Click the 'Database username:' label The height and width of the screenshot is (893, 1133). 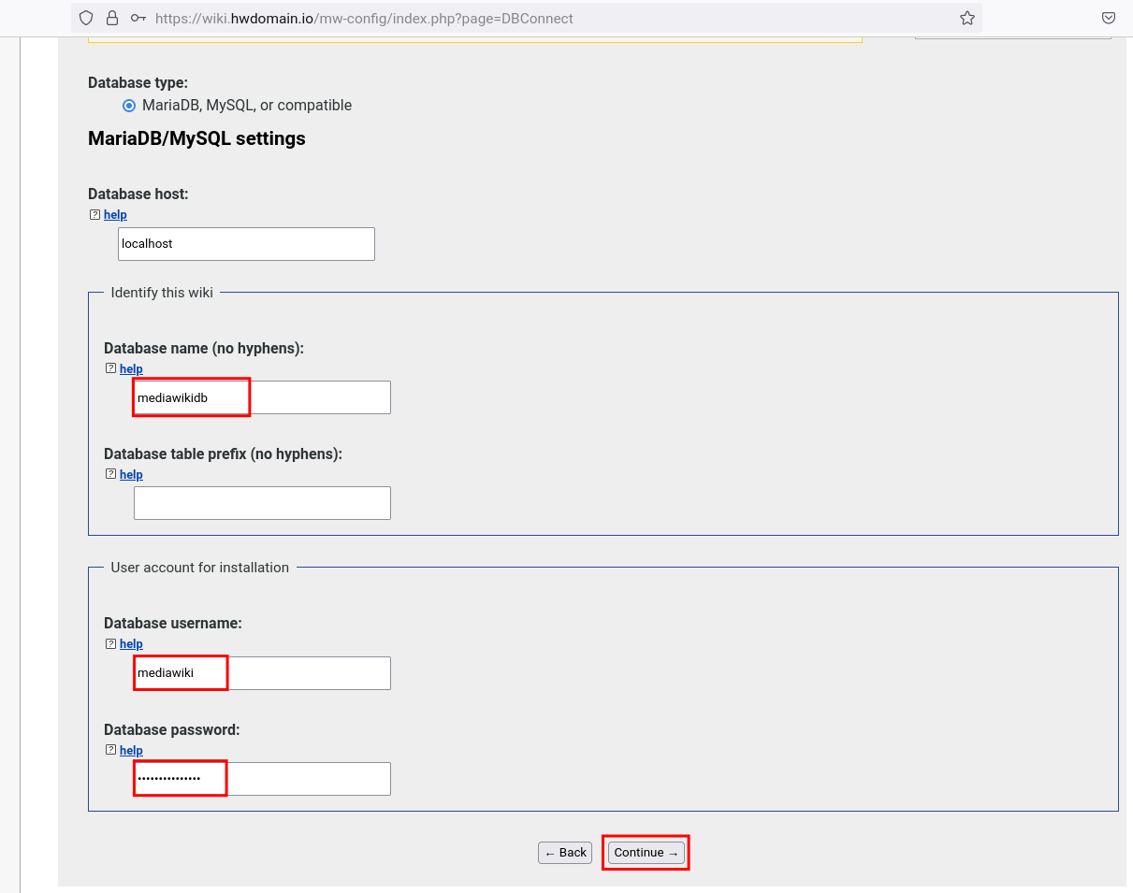(x=173, y=623)
